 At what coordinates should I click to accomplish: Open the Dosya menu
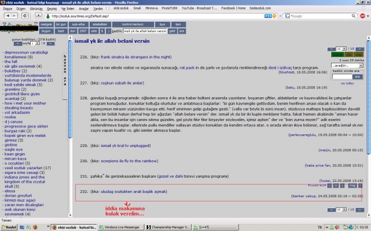coord(7,8)
